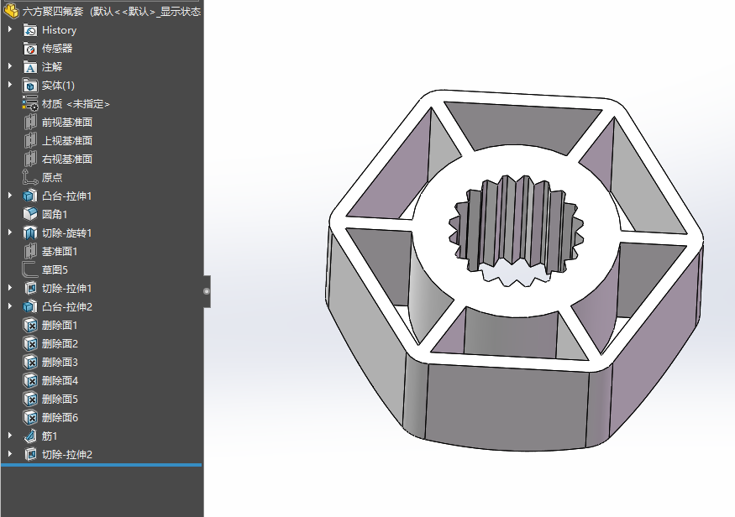Expand the 凸台-拉伸1 feature
Screen dimensions: 735x517
point(10,196)
